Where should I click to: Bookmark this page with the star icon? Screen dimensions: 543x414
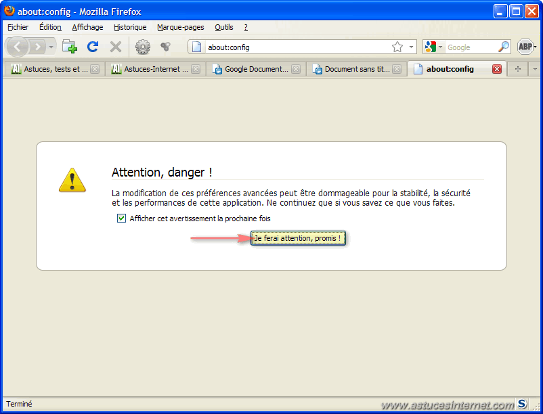tap(397, 47)
